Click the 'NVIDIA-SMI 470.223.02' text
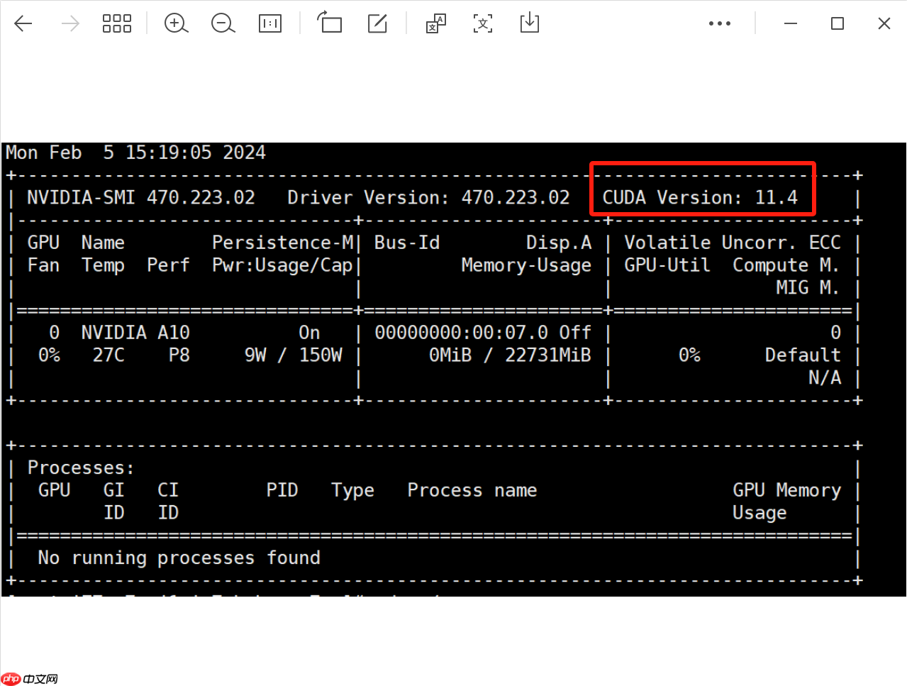The image size is (907, 686). click(141, 197)
